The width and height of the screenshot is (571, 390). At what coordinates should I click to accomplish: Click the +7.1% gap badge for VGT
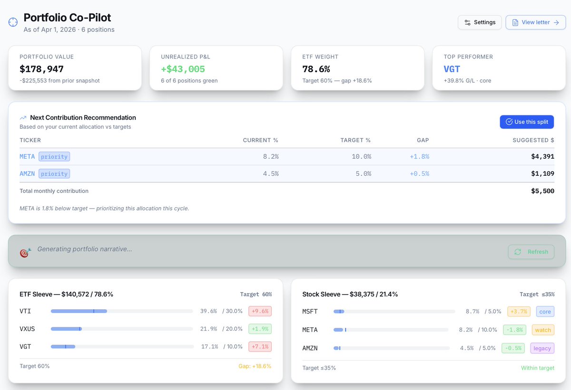coord(260,346)
